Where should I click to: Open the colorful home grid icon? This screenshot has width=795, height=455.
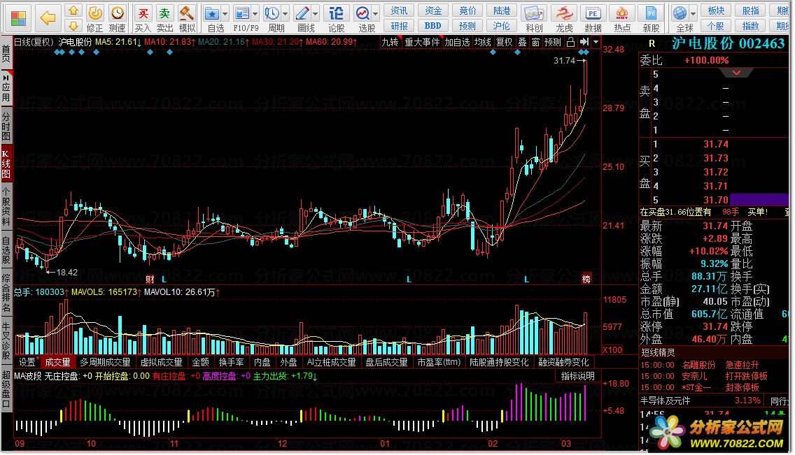coord(18,18)
